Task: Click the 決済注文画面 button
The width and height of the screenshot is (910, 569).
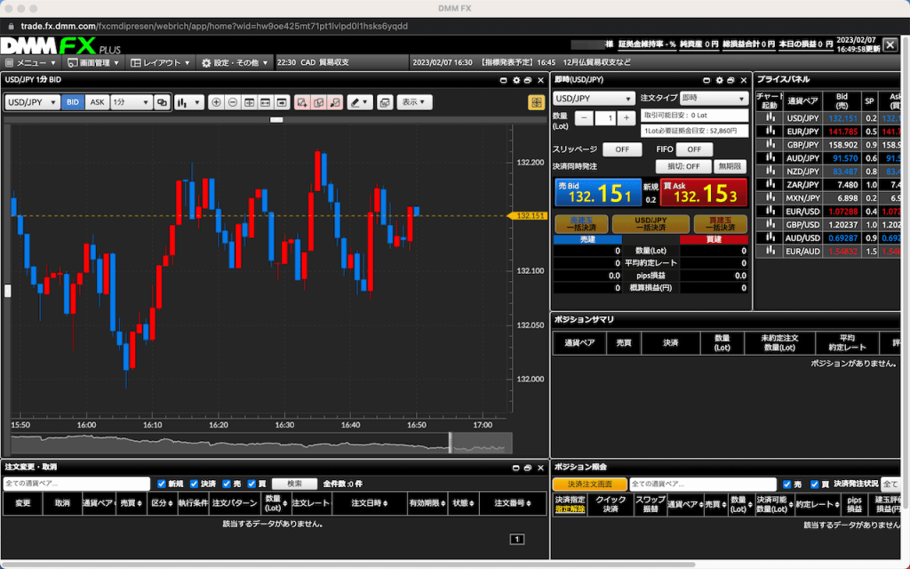Action: coord(590,485)
